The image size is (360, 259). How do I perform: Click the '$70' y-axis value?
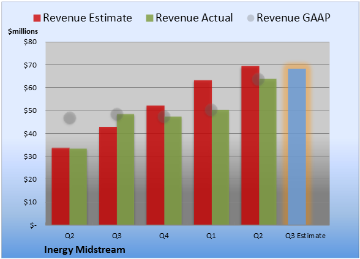[30, 65]
